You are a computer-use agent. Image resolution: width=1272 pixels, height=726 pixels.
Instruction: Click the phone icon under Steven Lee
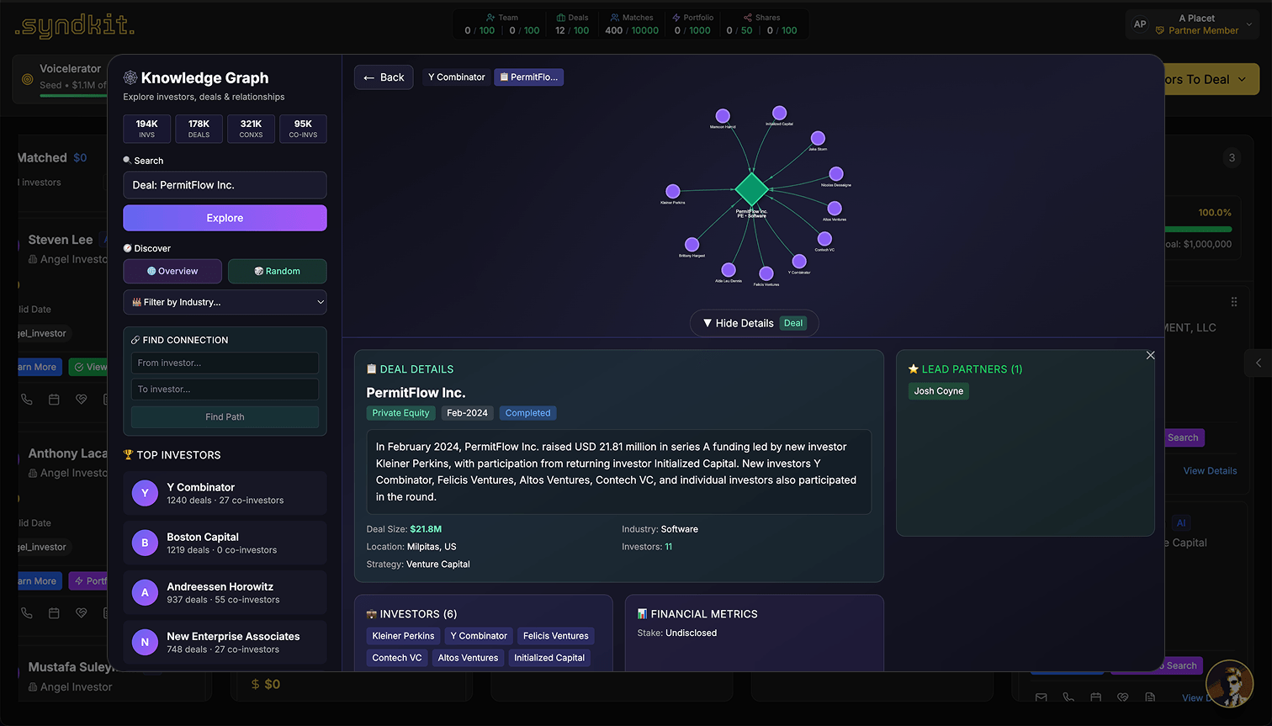(27, 400)
